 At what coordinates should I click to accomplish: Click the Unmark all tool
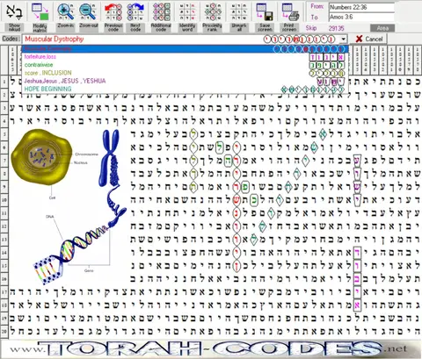click(238, 17)
